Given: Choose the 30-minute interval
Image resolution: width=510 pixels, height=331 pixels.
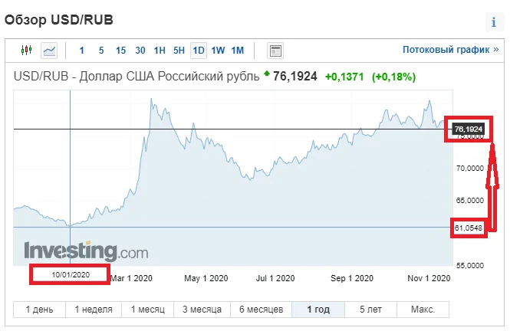Looking at the screenshot, I should point(140,51).
